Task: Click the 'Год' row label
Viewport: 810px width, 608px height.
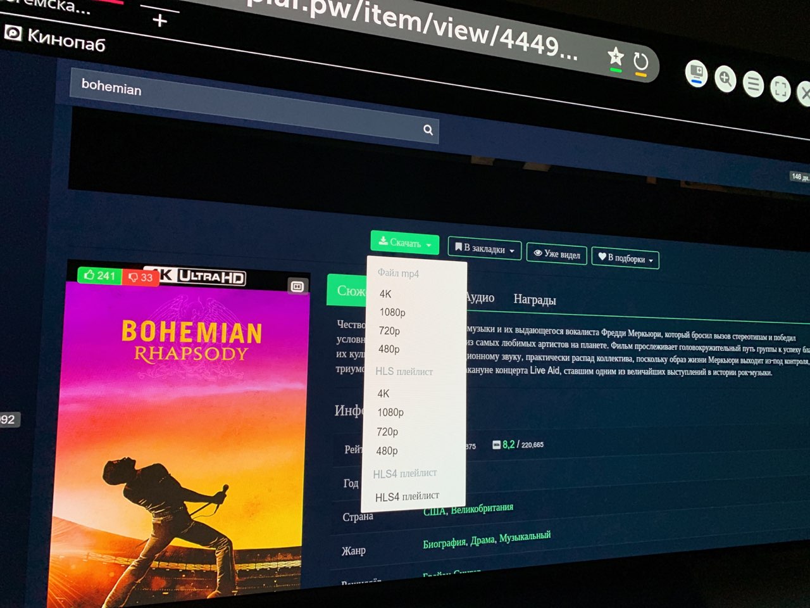Action: pyautogui.click(x=351, y=483)
